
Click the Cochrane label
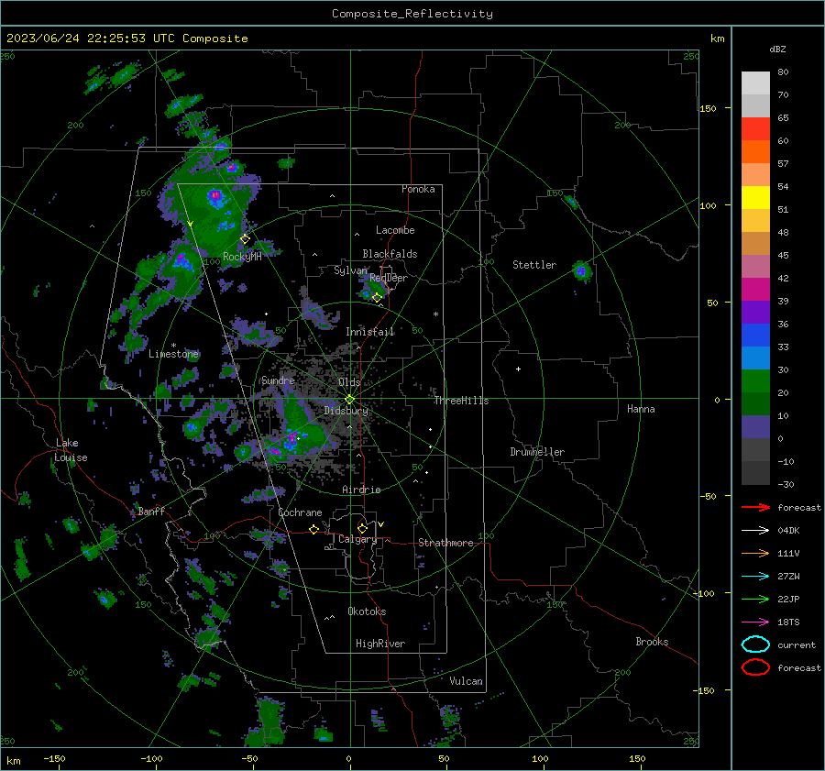(x=300, y=512)
